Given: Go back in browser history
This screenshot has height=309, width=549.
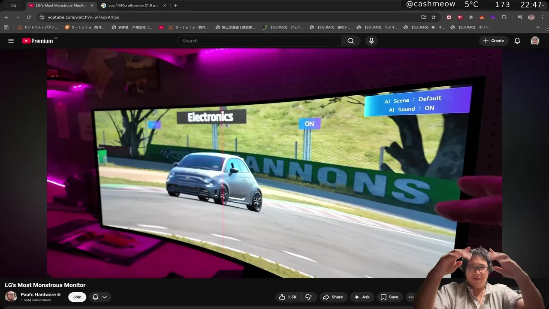Looking at the screenshot, I should 6,17.
